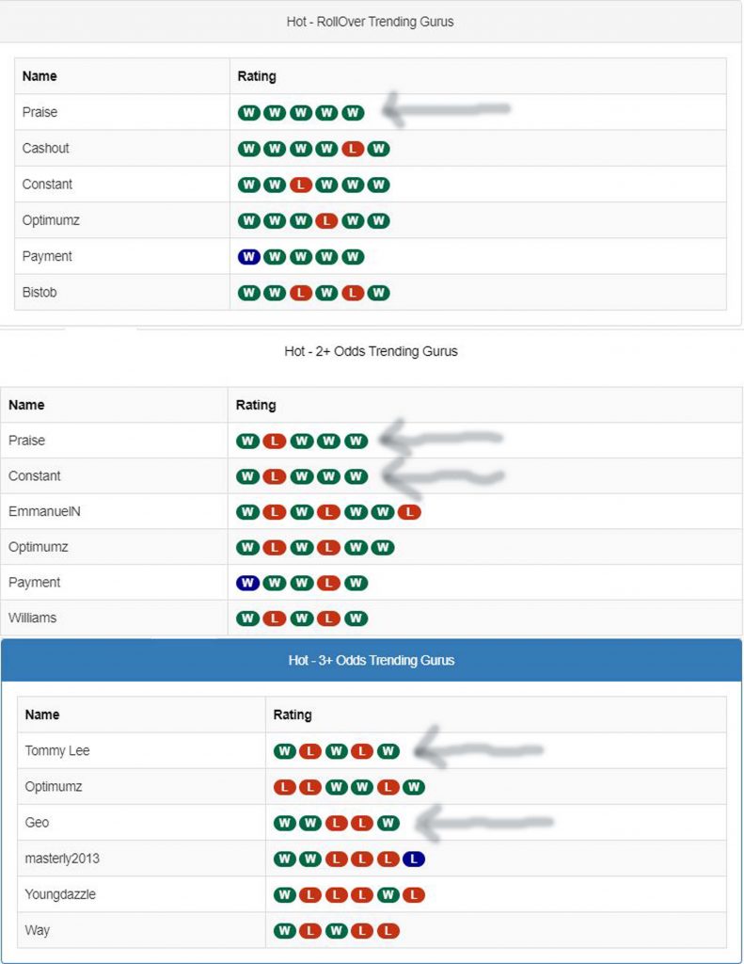Click the last W badge in Geo row

click(x=388, y=823)
